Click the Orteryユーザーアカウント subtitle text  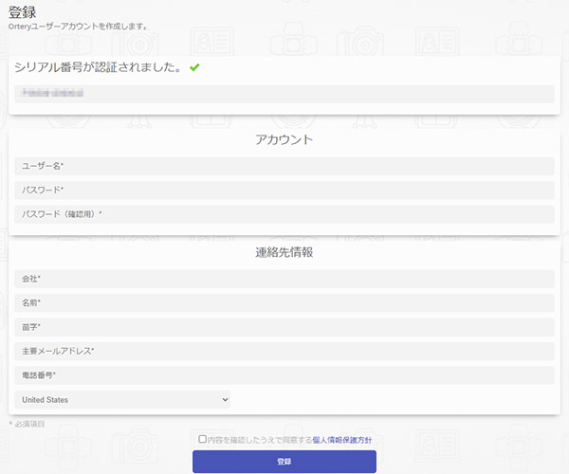point(78,27)
